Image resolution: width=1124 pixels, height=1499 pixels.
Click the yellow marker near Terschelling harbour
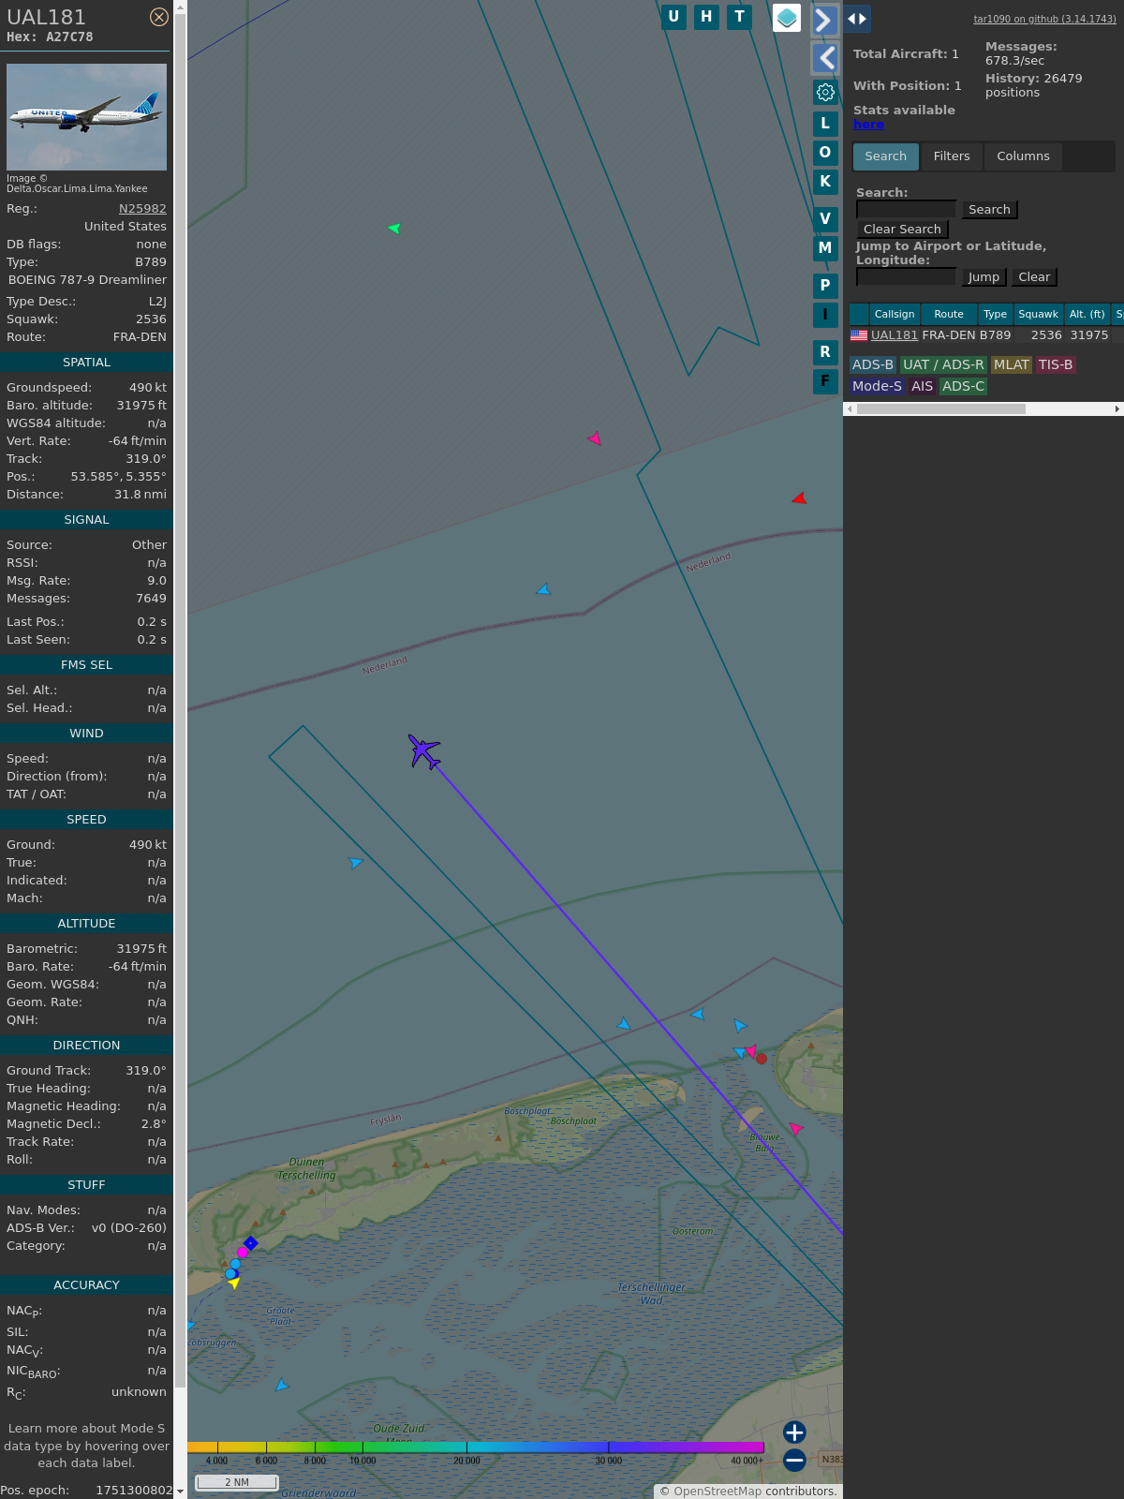(x=234, y=1283)
